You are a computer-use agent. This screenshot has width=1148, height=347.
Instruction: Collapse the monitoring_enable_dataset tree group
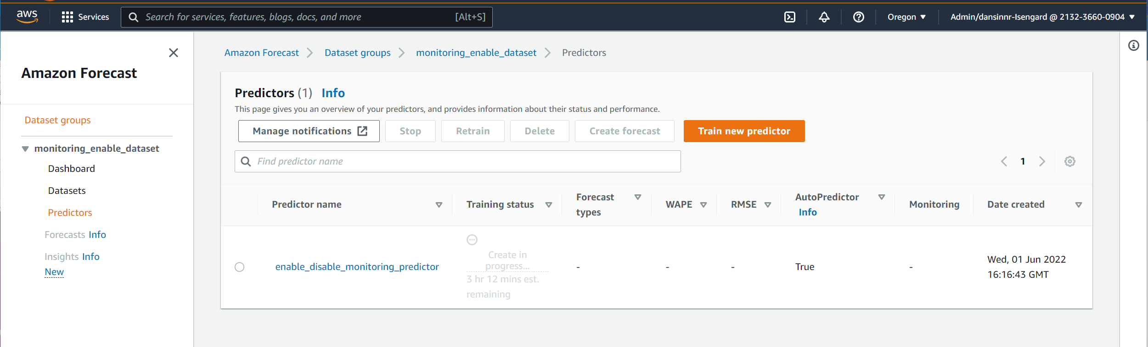click(25, 149)
